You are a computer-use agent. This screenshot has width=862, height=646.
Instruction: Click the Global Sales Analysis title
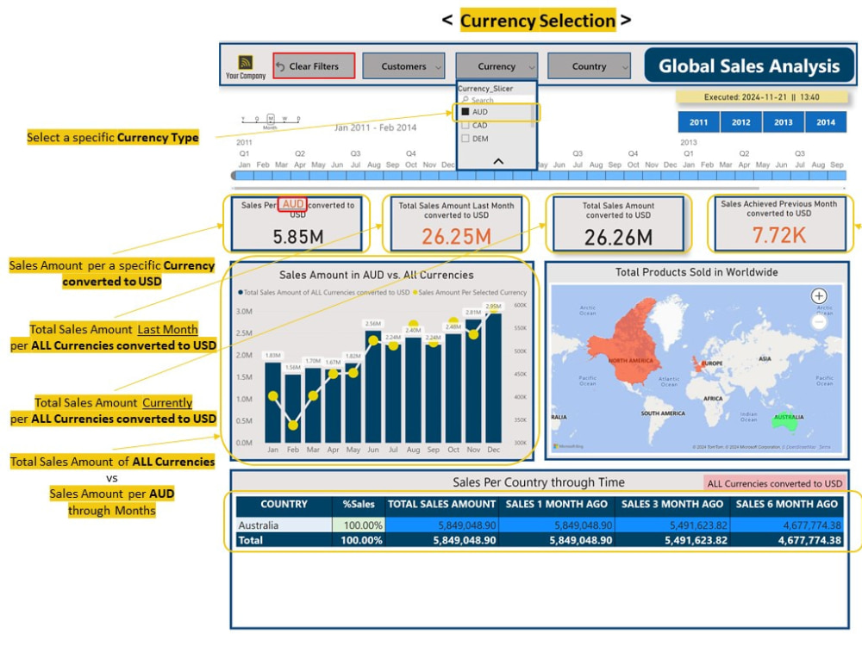click(749, 66)
